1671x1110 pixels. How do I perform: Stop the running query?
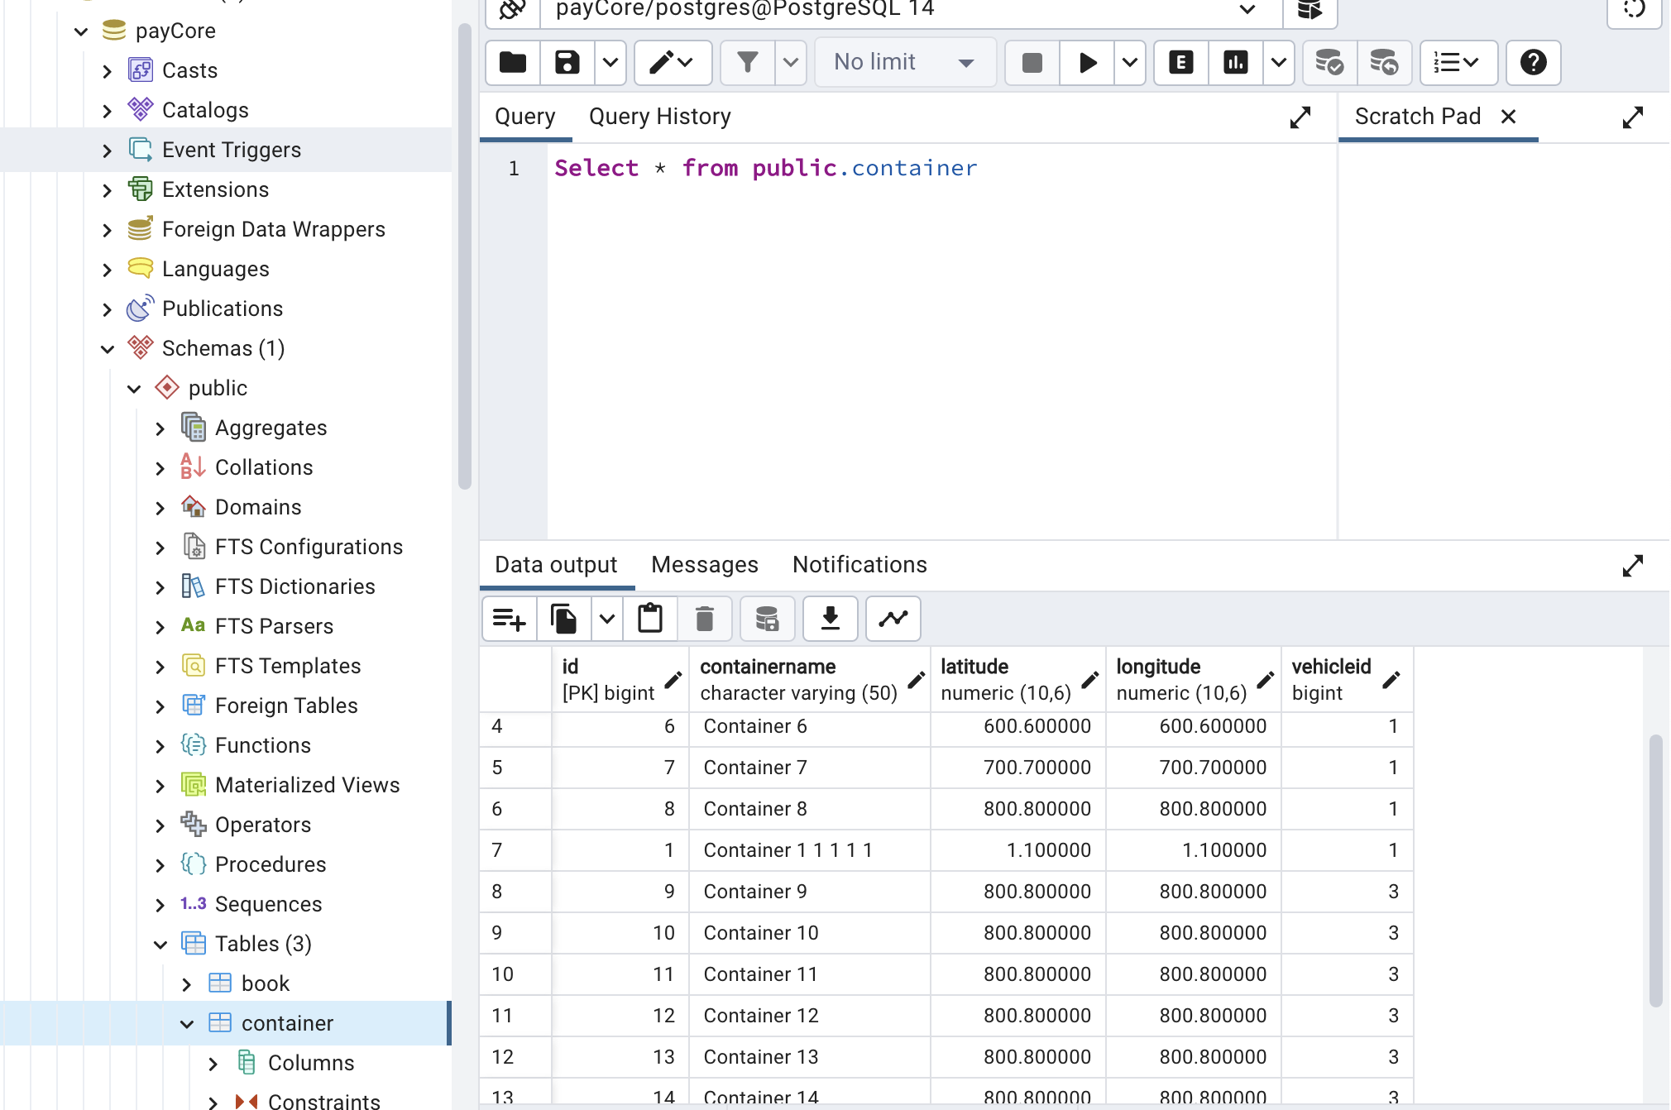[1031, 62]
